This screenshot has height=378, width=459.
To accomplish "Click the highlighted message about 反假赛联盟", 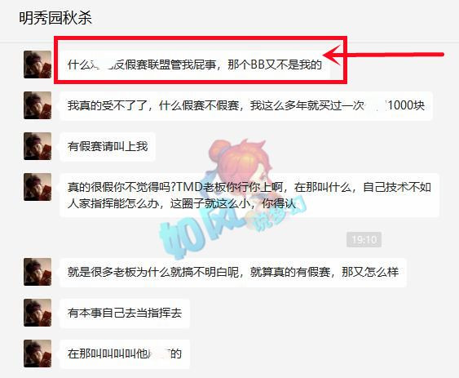I will pos(195,64).
